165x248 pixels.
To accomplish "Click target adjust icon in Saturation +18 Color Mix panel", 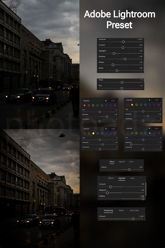I will coord(106,129).
